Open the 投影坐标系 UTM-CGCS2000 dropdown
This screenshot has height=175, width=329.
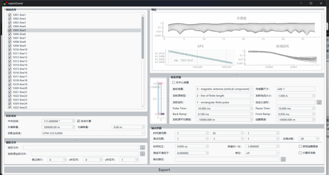(x=93, y=133)
